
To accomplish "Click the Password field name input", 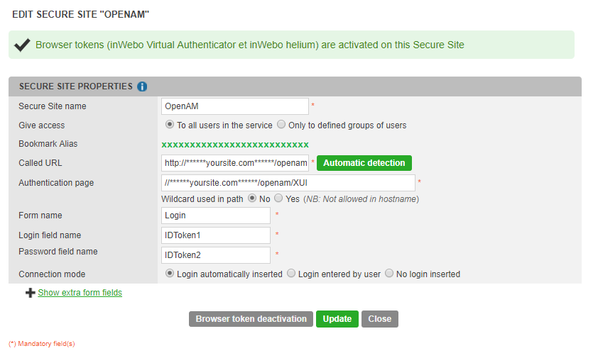I will tap(216, 255).
